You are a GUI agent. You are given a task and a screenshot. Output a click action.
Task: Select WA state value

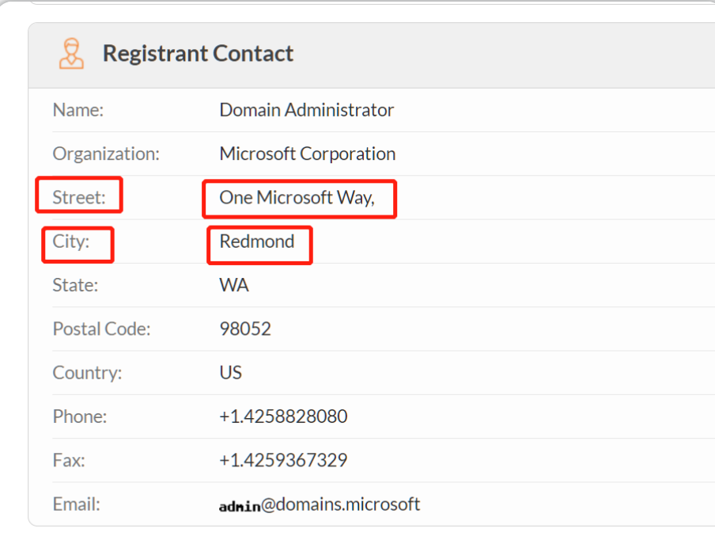234,285
